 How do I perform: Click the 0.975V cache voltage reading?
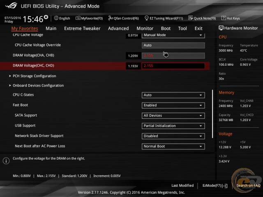pyautogui.click(x=133, y=36)
